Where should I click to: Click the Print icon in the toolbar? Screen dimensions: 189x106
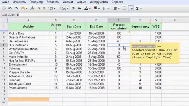coord(4,8)
